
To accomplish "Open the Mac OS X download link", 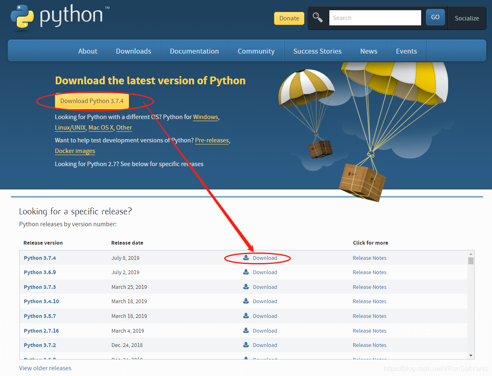I will coord(101,128).
